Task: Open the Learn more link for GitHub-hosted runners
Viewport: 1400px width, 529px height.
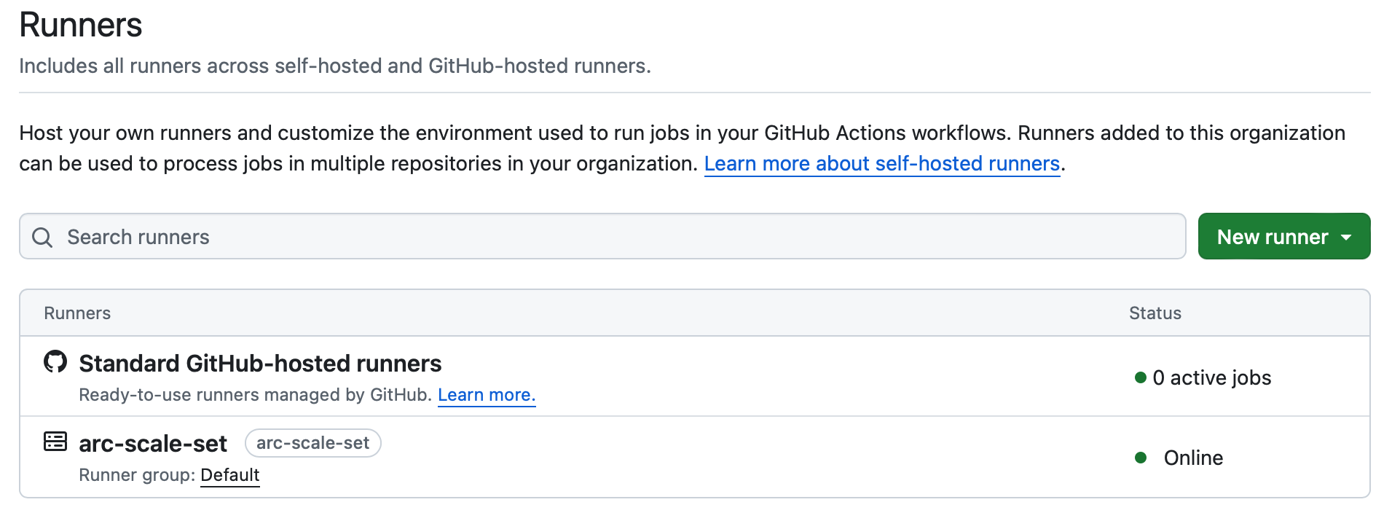Action: coord(487,395)
